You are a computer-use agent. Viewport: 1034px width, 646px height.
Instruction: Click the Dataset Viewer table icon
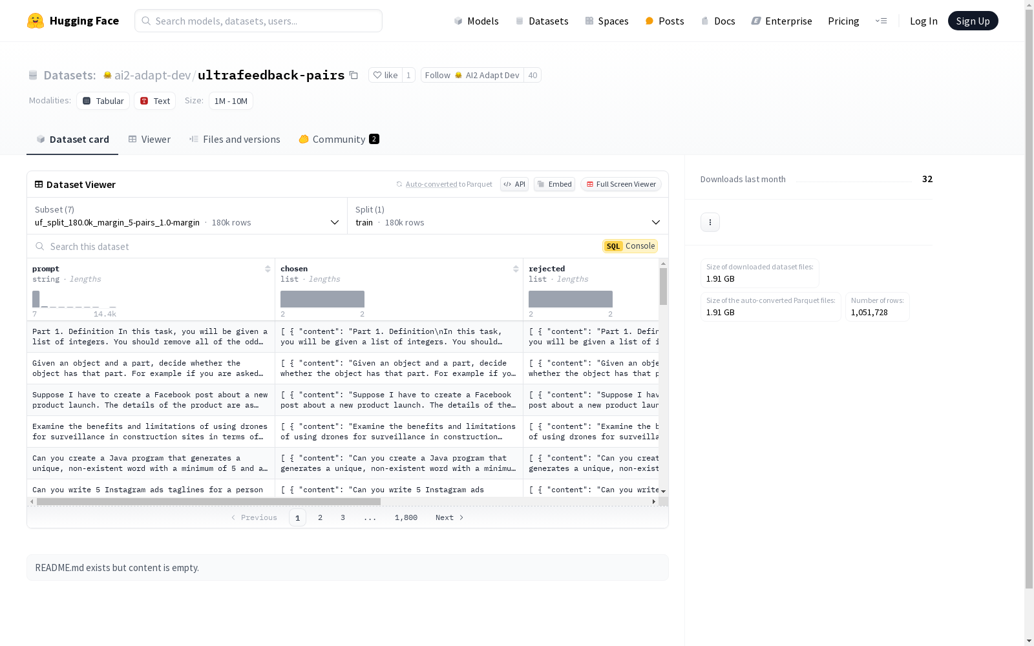39,184
